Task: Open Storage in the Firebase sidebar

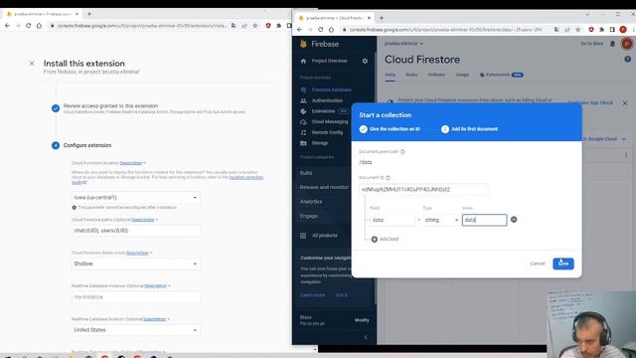Action: click(x=320, y=143)
